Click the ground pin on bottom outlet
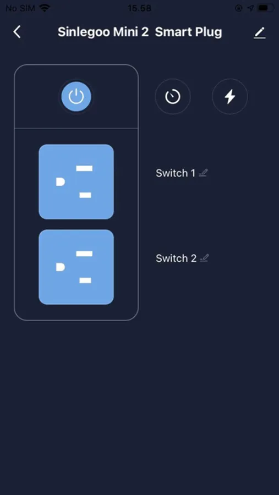 click(61, 267)
